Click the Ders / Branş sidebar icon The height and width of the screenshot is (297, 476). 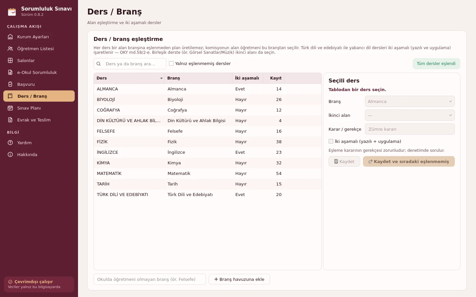pyautogui.click(x=10, y=96)
